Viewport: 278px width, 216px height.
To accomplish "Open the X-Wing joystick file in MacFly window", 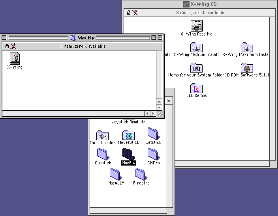I will pos(15,58).
